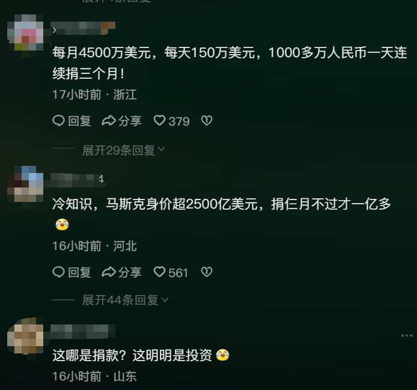The image size is (417, 390).
Task: Click reply bubble icon on Hebei comment
Action: [x=58, y=272]
